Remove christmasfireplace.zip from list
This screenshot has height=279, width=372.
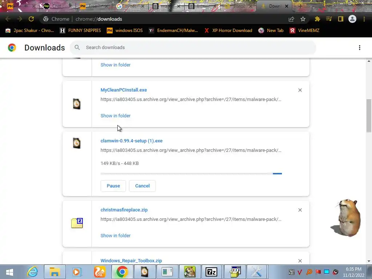pyautogui.click(x=300, y=210)
